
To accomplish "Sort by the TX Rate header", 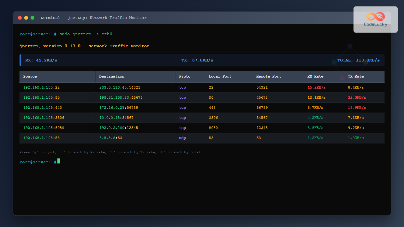I will [x=356, y=76].
